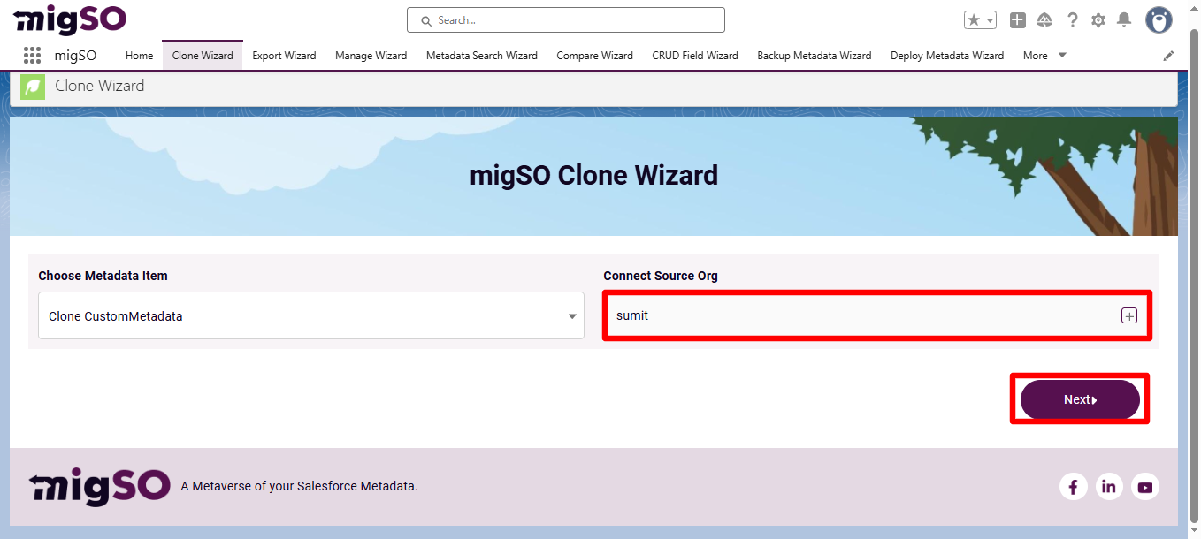Click the Connect Source Org field showing sumit

click(x=877, y=315)
